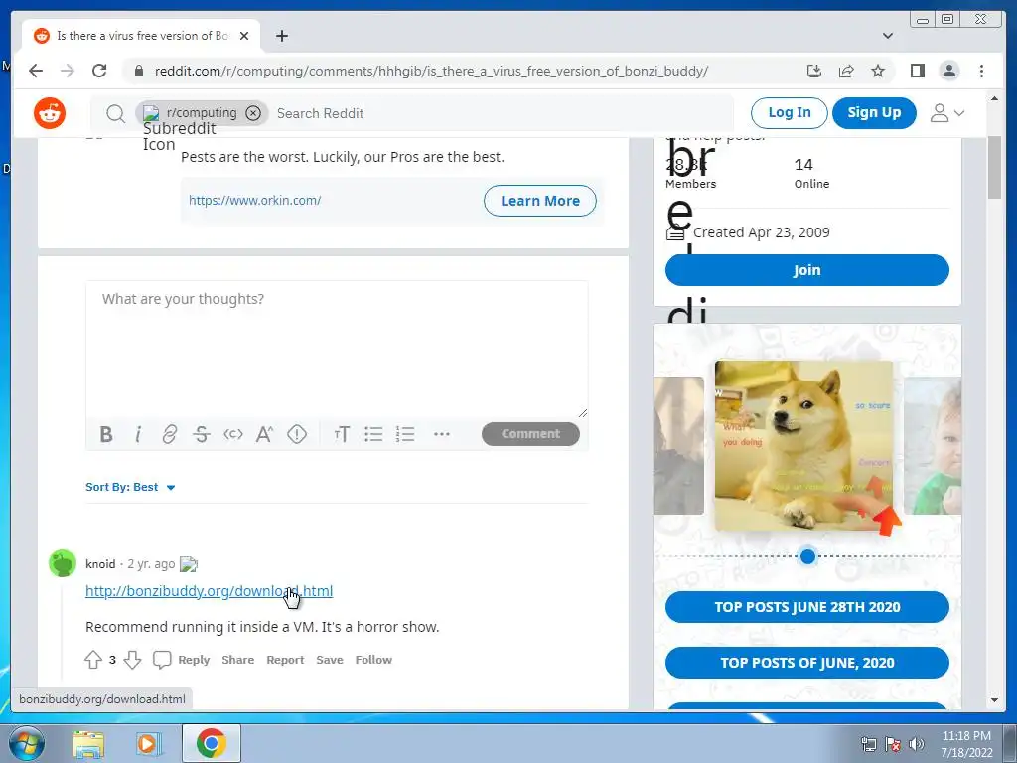Open the browser side panel icon

[x=917, y=71]
